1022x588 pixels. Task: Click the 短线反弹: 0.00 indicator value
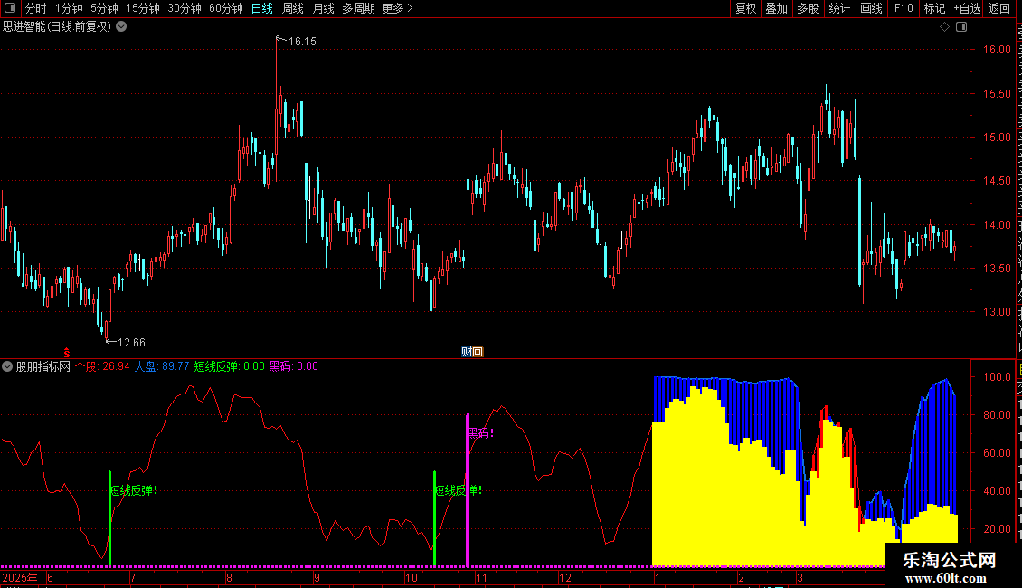point(230,366)
